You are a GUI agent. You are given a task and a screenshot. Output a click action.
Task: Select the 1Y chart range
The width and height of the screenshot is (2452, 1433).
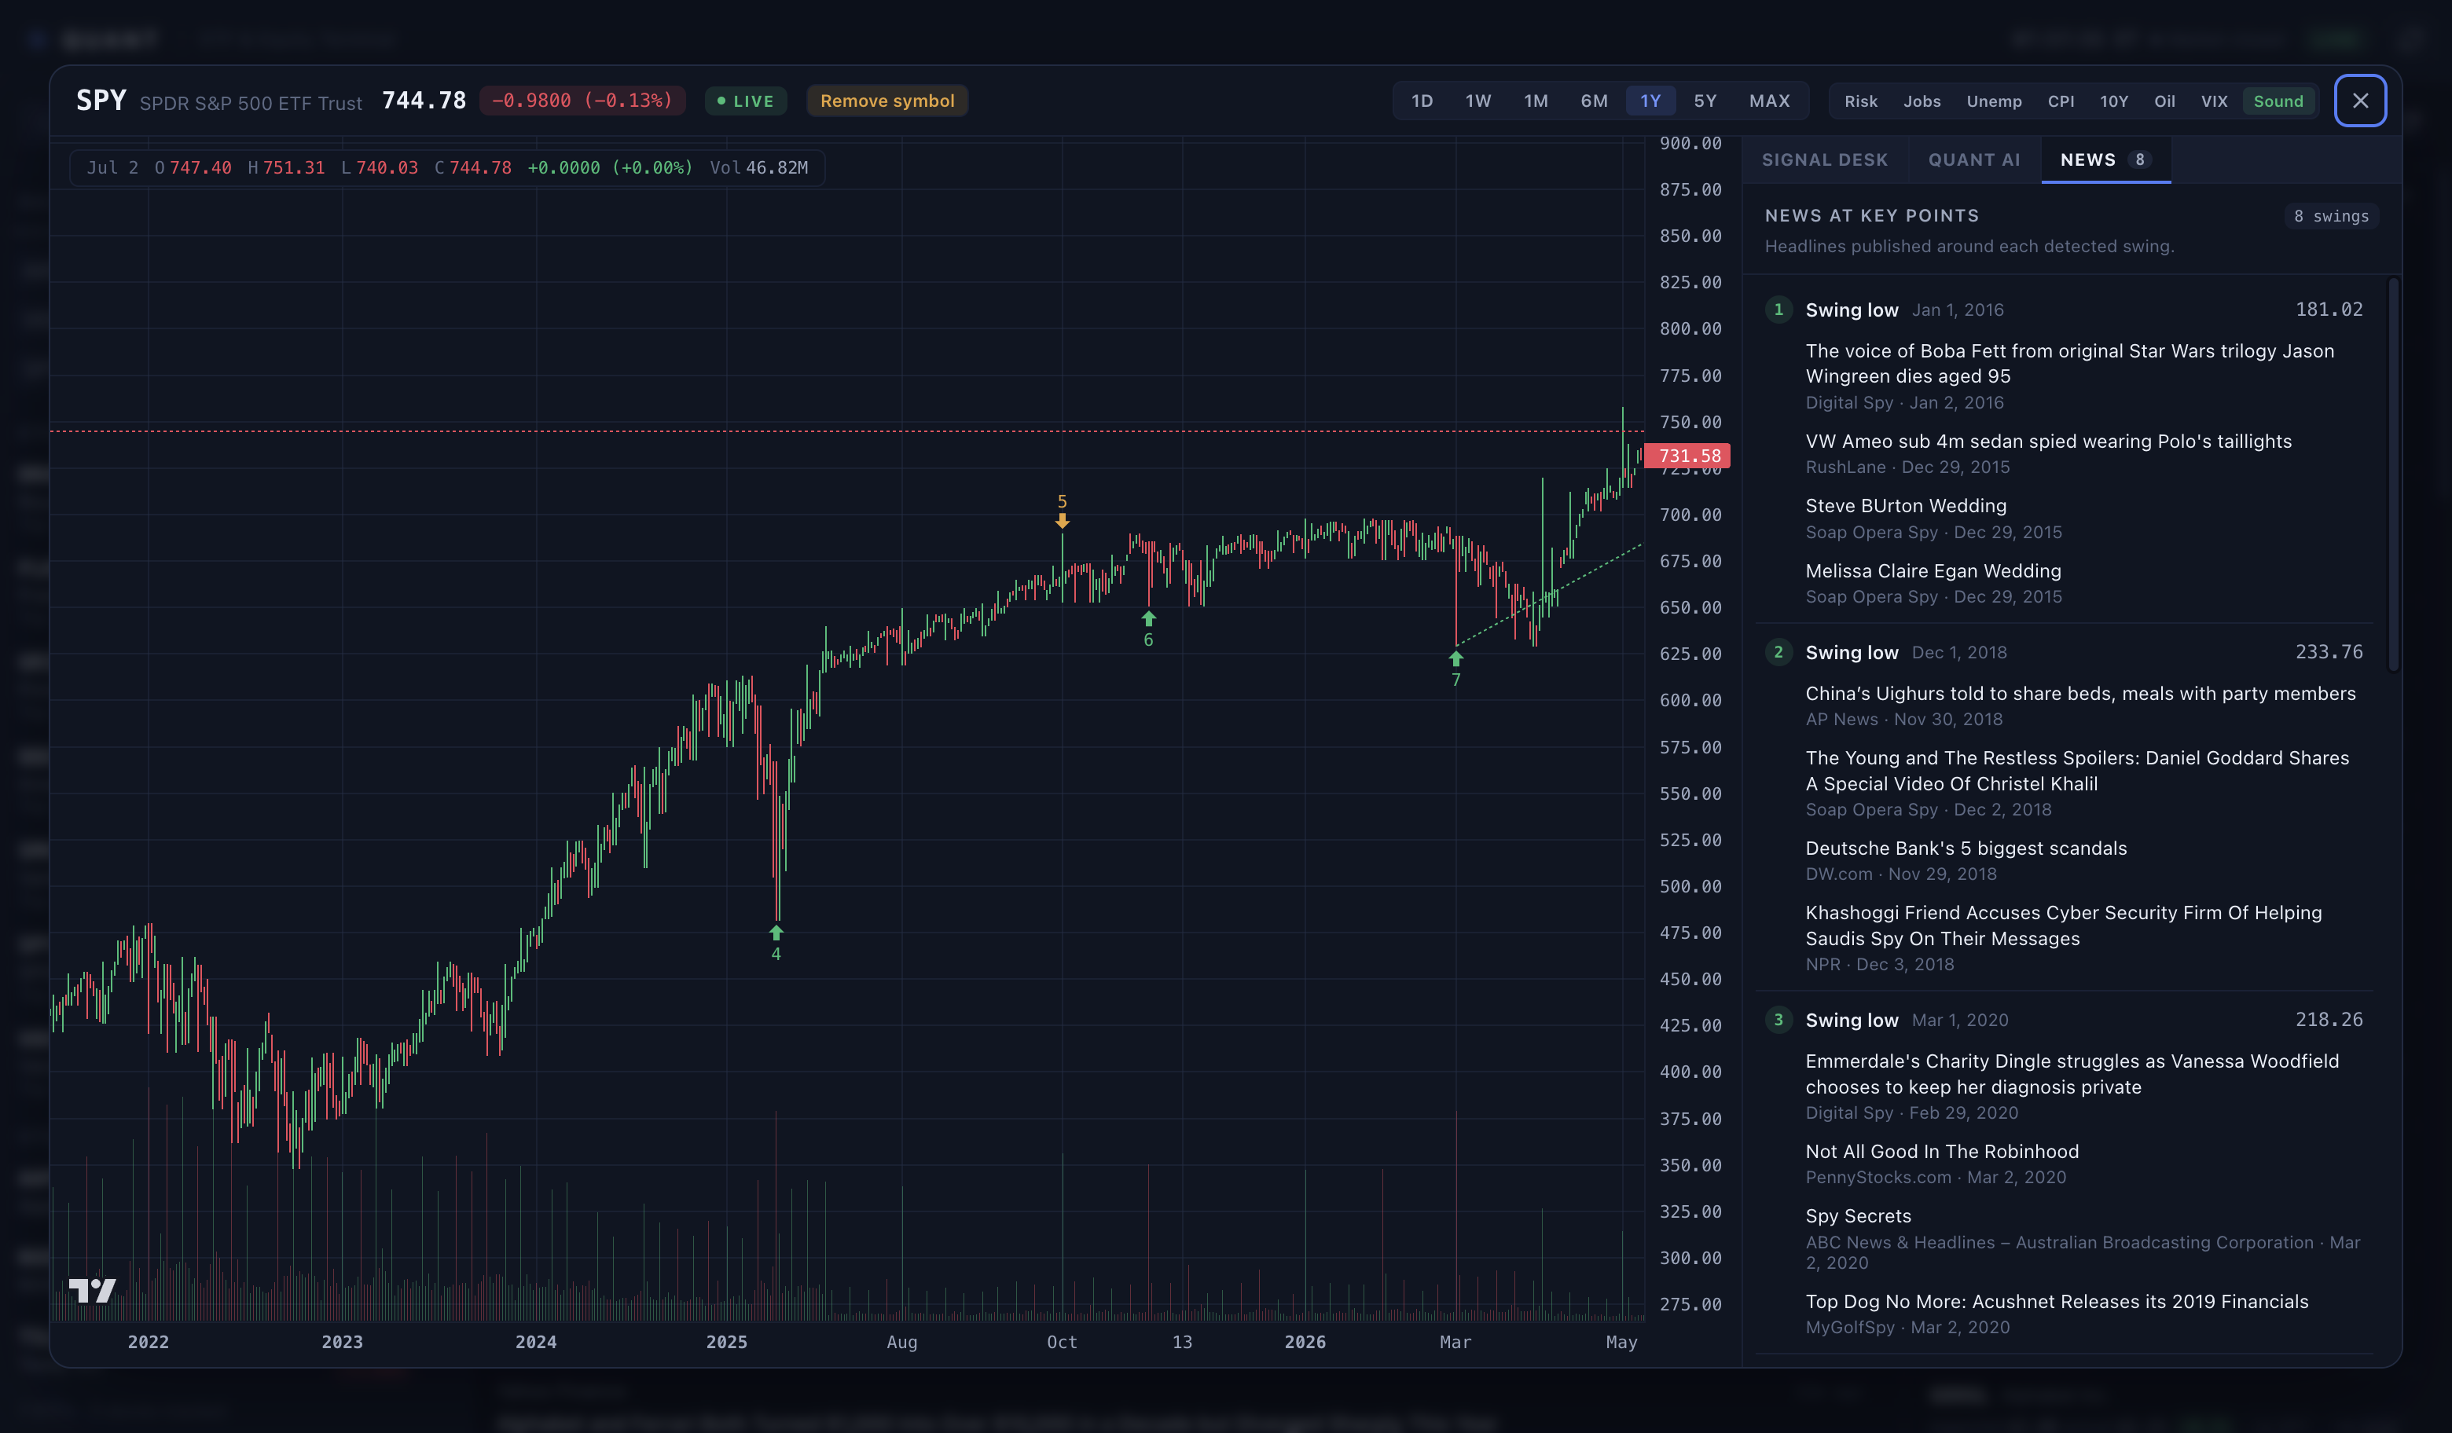1650,101
